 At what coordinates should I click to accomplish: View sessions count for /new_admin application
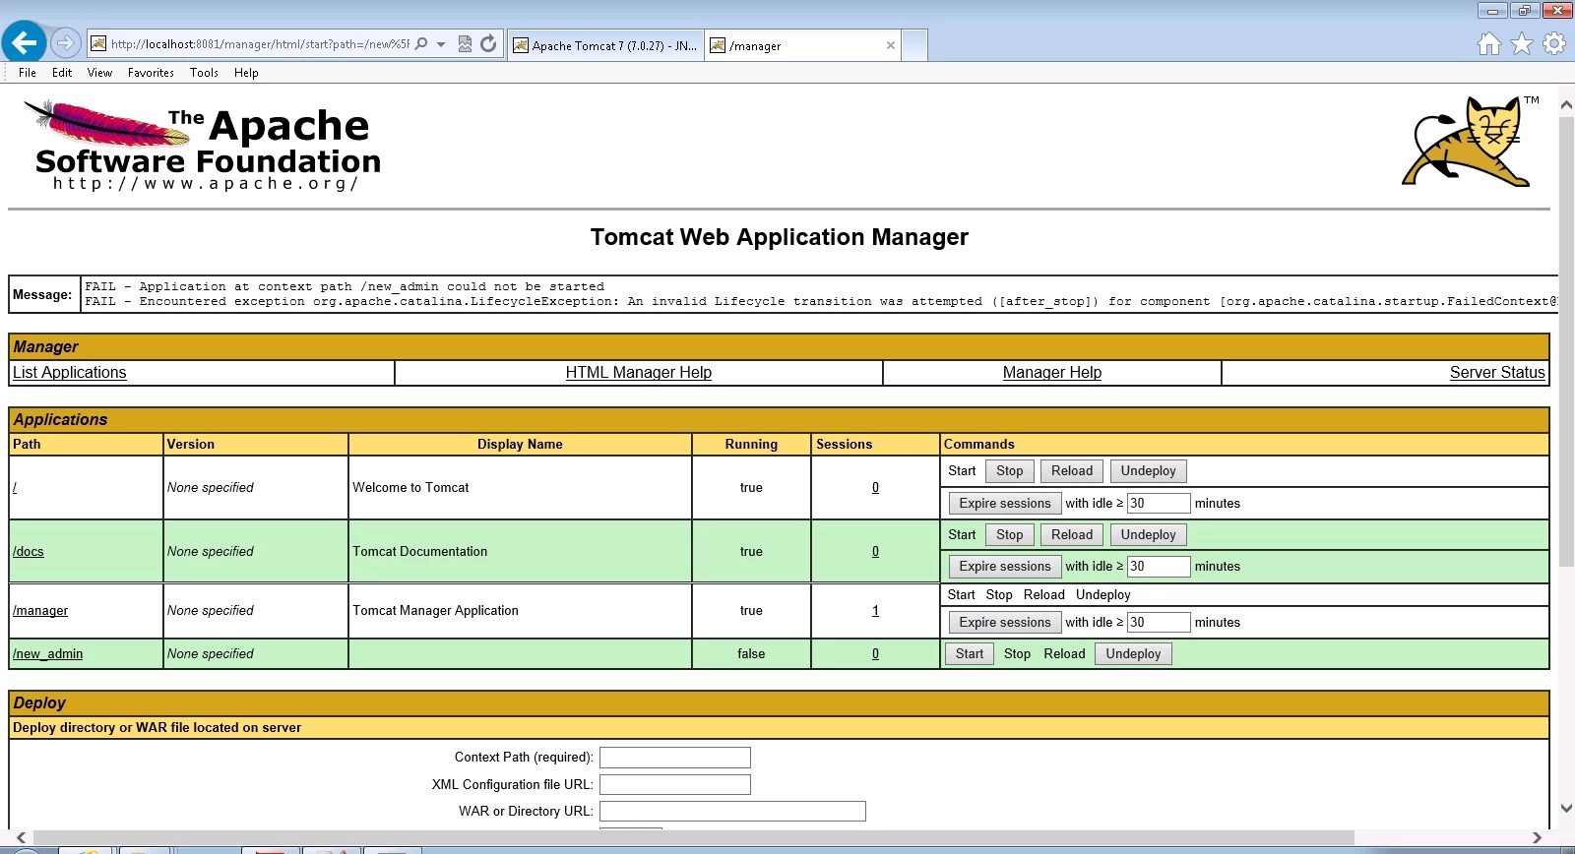coord(875,654)
